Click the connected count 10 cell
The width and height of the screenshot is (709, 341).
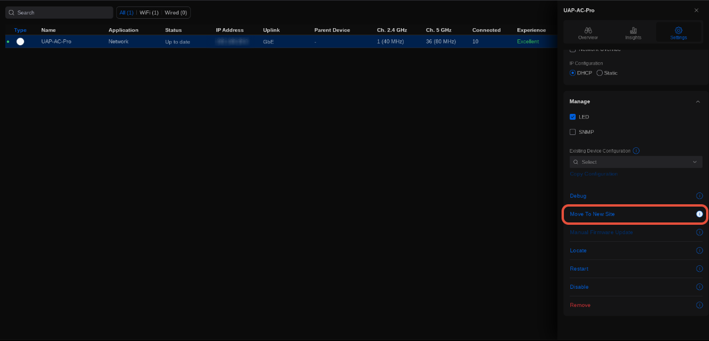(475, 42)
